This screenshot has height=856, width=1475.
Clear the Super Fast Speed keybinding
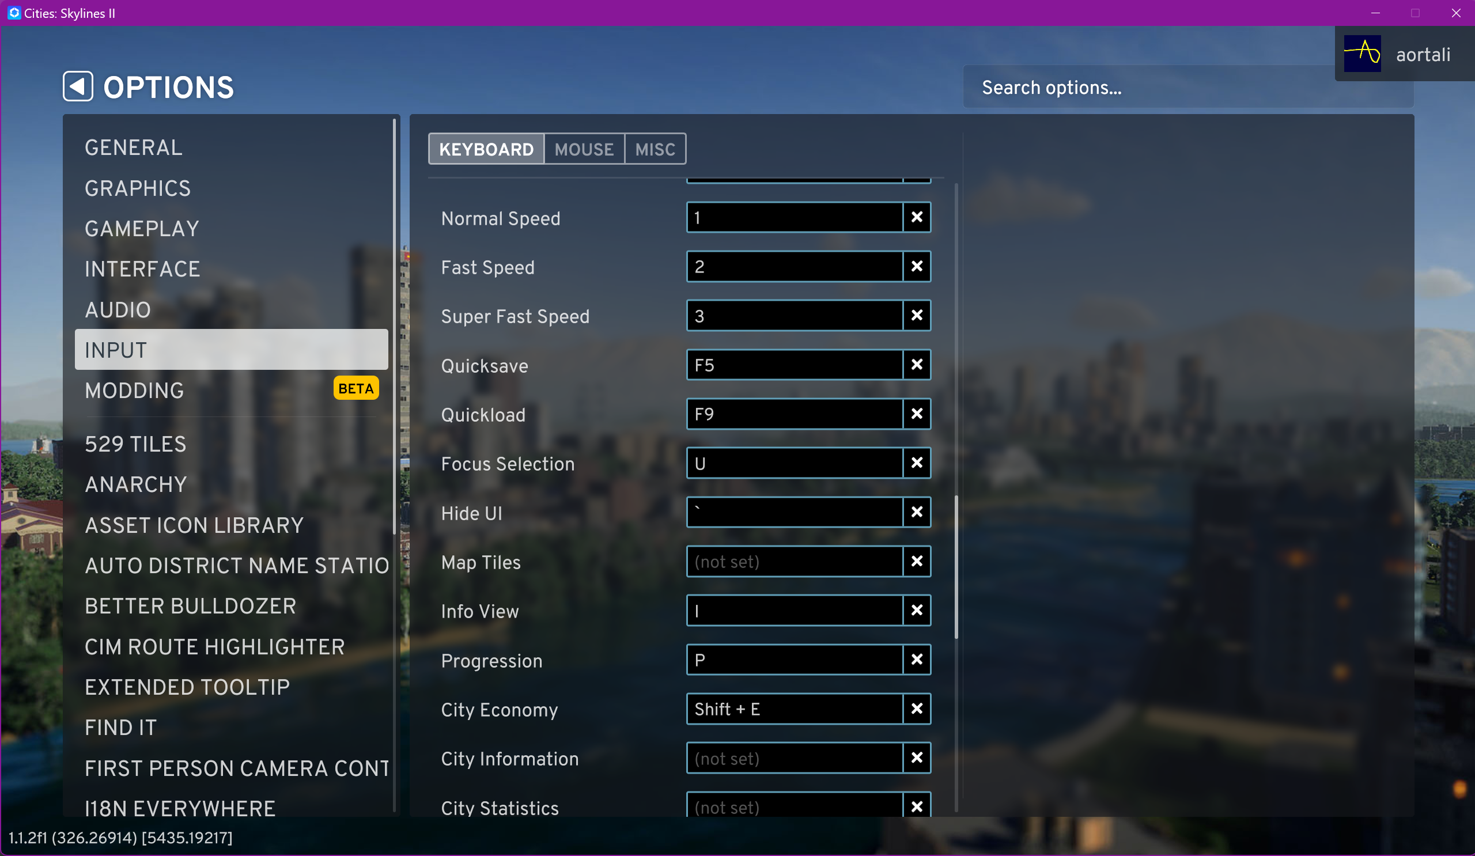(x=917, y=316)
